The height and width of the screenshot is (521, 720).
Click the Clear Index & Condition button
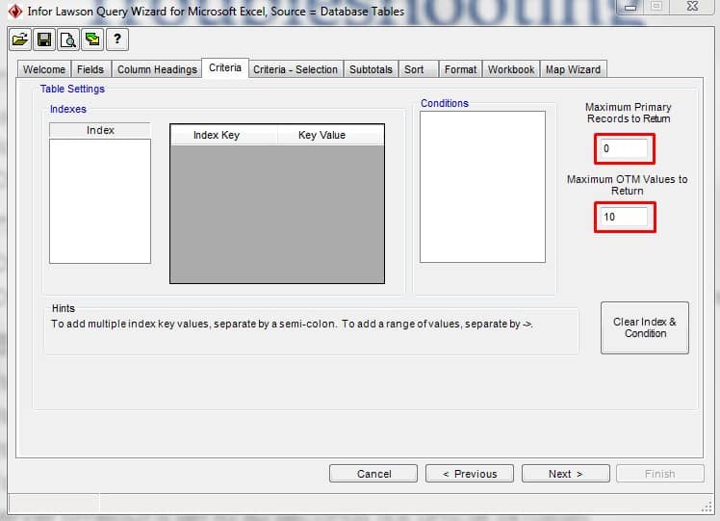tap(645, 327)
